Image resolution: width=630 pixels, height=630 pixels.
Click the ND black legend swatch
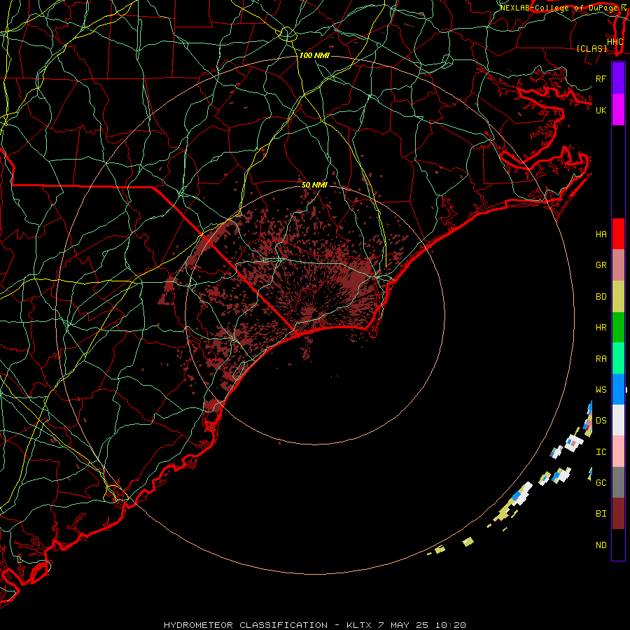tap(618, 545)
